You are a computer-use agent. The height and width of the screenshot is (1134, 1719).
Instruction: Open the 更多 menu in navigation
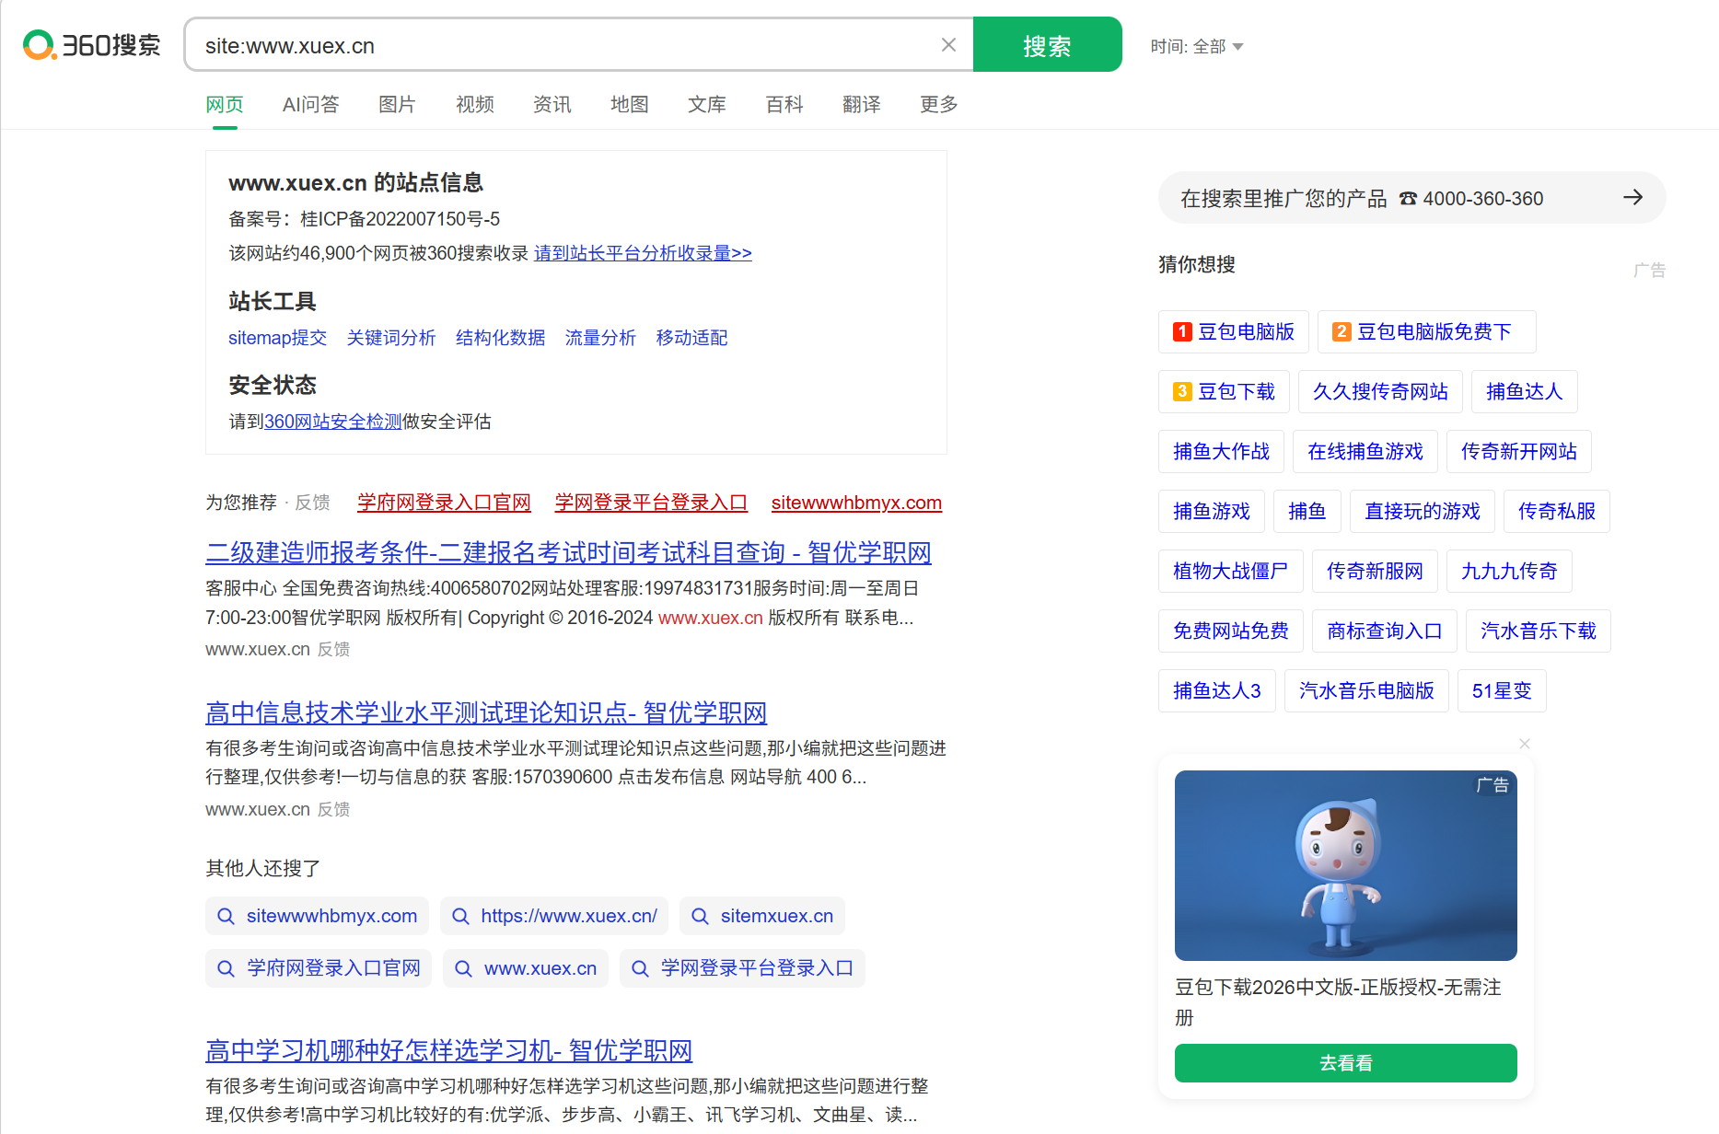click(x=939, y=105)
